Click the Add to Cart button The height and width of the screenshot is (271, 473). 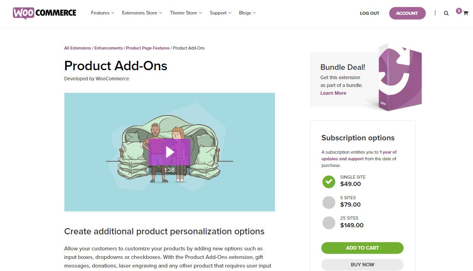click(x=362, y=248)
